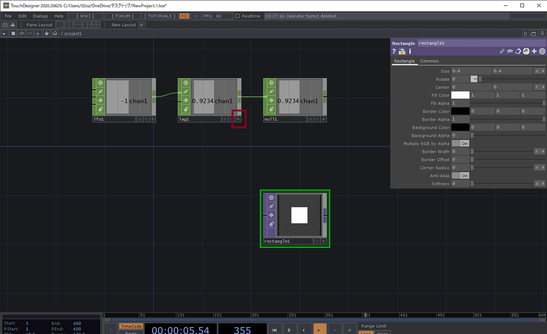Click image panel icon in layout bar
The image size is (547, 334).
(5, 25)
